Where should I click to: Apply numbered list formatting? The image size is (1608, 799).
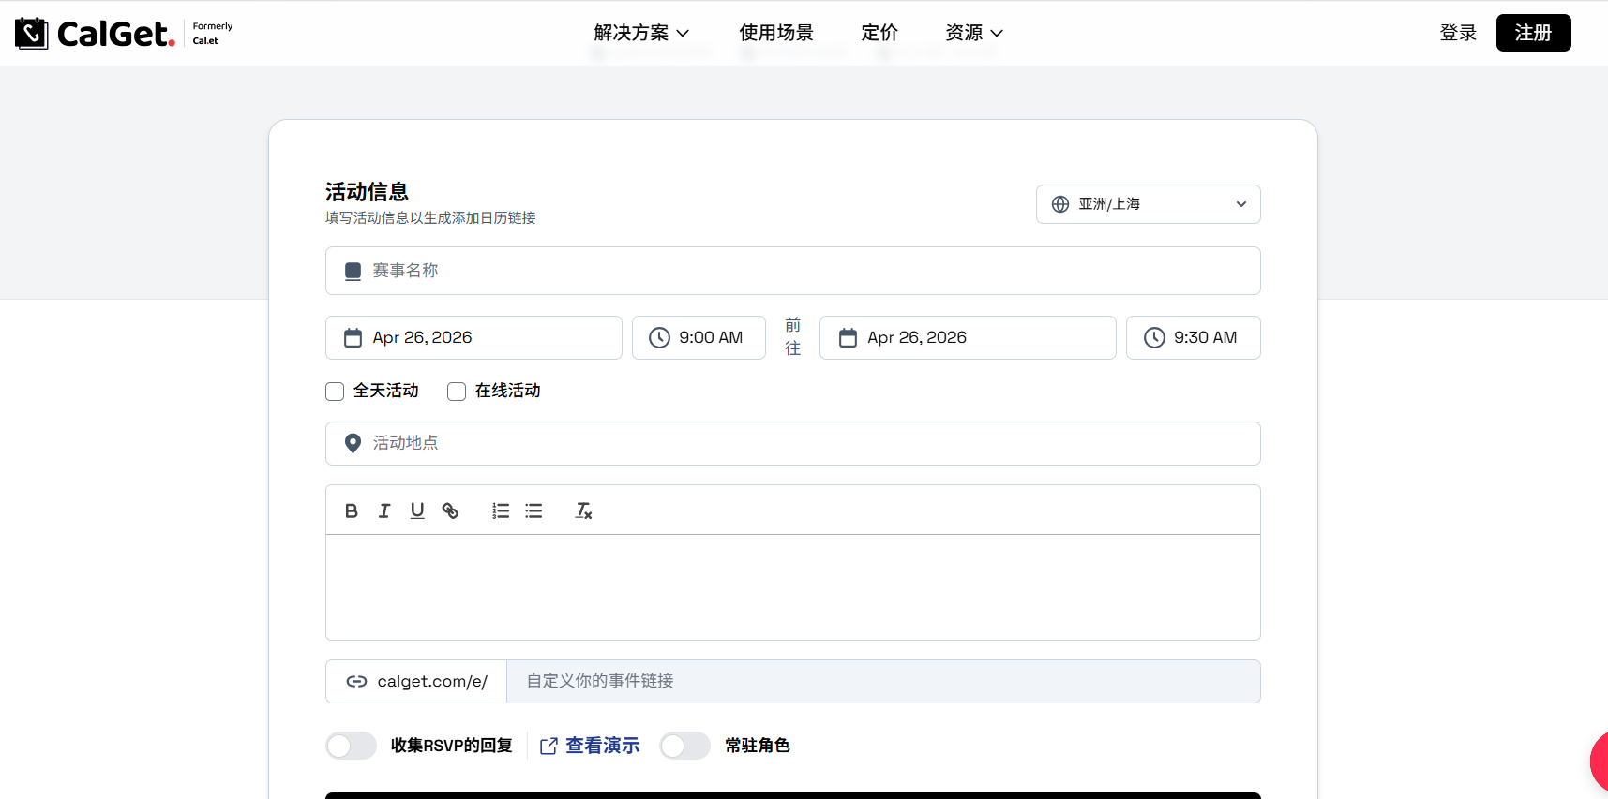[501, 510]
